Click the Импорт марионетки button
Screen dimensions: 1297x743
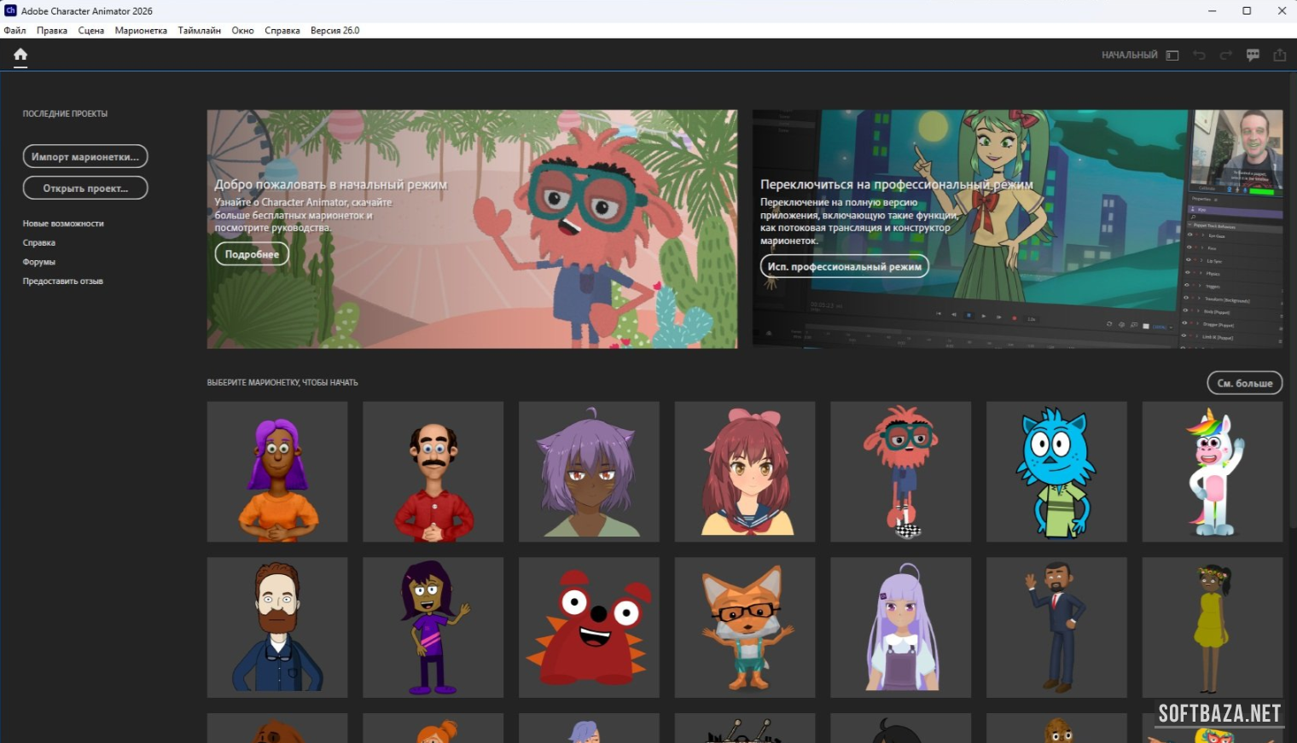(85, 157)
